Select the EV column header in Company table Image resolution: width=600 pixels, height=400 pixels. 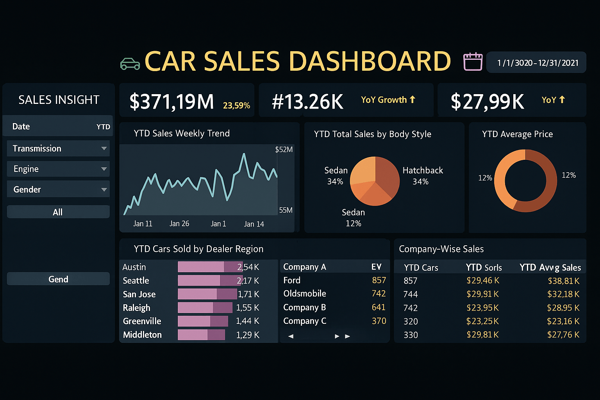click(x=376, y=266)
